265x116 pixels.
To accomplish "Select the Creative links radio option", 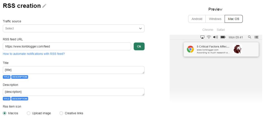I will (x=61, y=113).
